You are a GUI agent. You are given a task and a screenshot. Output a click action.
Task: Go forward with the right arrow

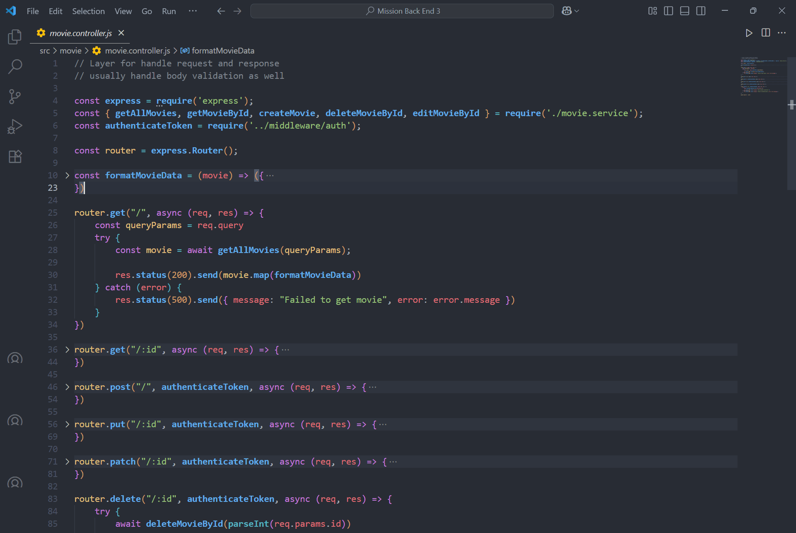tap(238, 11)
